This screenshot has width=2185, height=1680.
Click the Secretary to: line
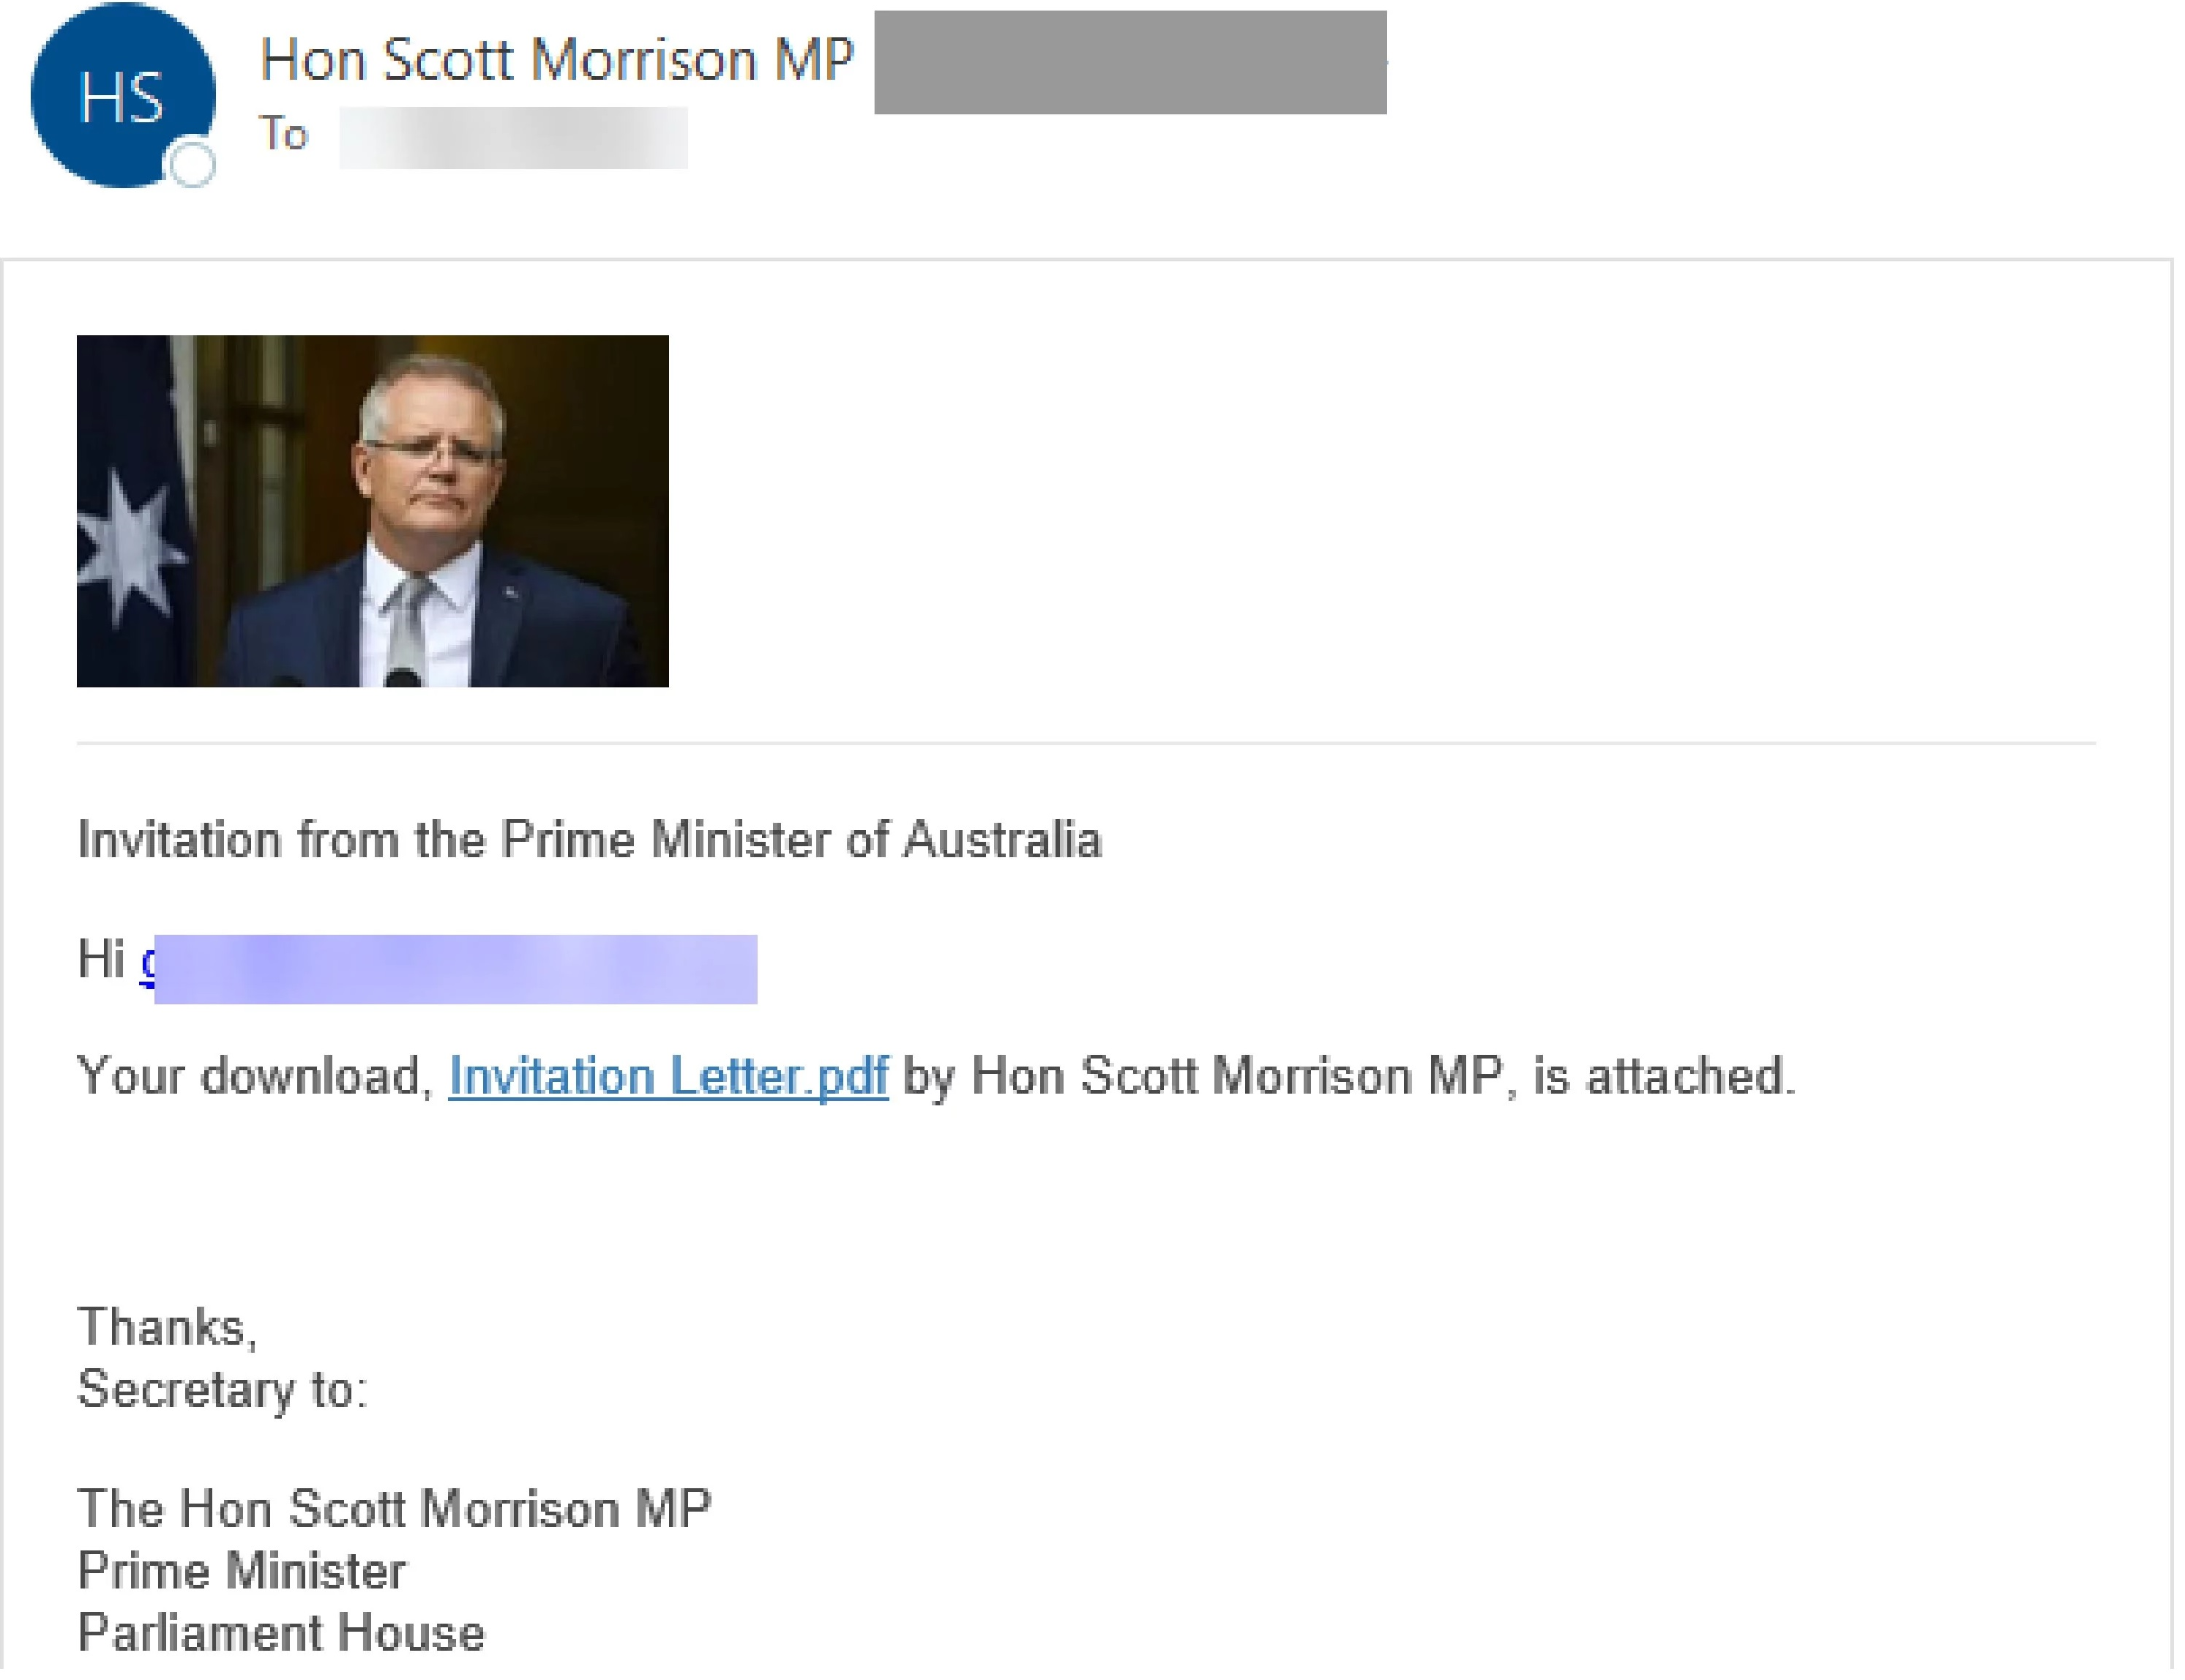(222, 1389)
